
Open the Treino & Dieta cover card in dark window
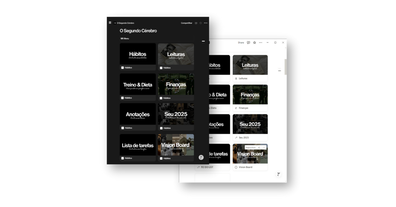(x=138, y=84)
